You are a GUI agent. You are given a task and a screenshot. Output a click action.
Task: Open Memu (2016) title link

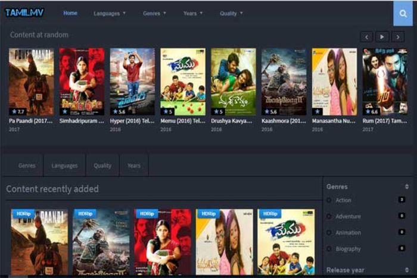click(183, 121)
